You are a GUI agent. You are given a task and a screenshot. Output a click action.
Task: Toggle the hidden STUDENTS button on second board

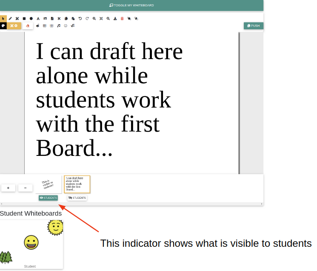[x=77, y=198]
